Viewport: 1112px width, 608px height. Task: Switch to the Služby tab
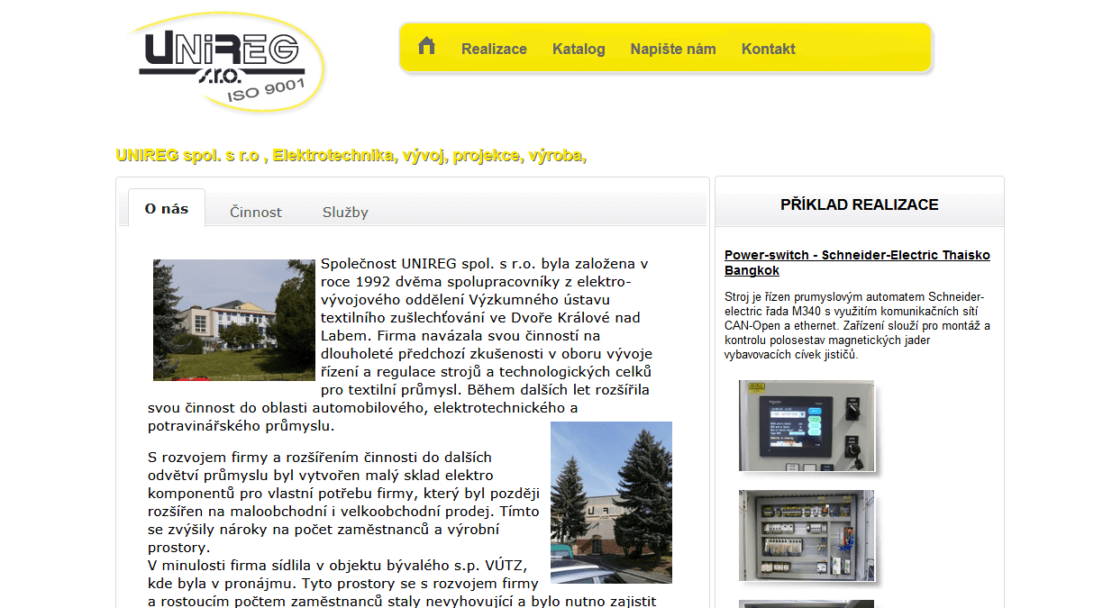click(x=345, y=212)
